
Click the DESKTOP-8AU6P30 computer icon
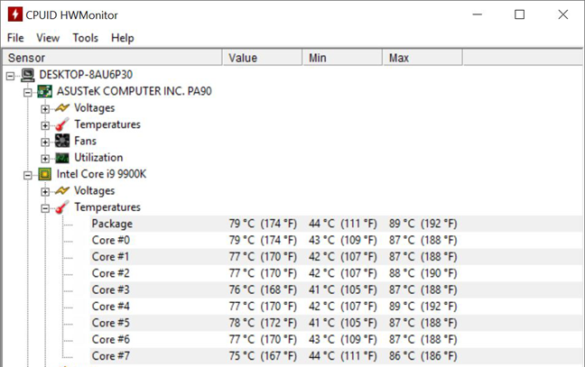[x=28, y=75]
